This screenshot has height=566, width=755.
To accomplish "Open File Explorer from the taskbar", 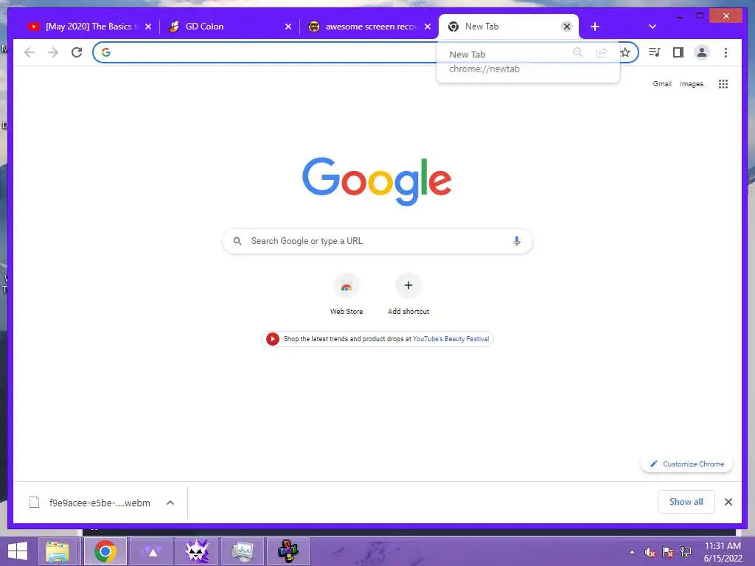I will coord(58,551).
